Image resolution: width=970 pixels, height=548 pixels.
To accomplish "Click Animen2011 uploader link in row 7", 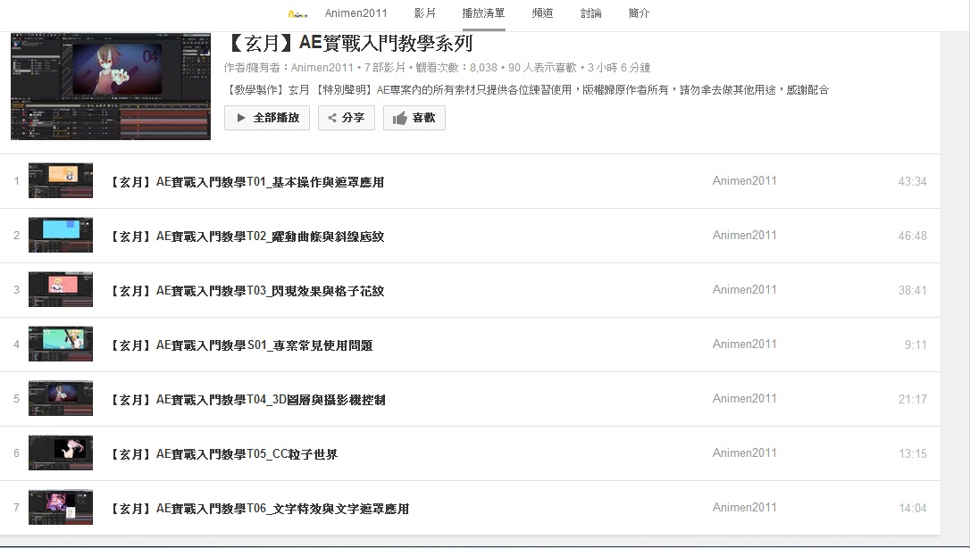I will 744,508.
